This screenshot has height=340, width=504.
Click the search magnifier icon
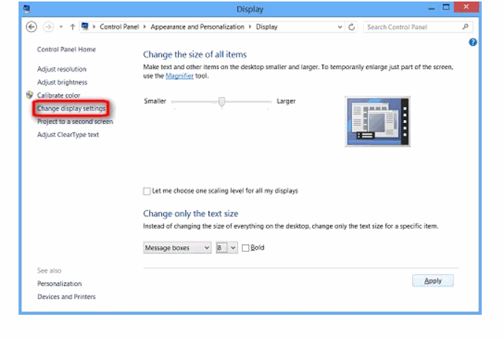465,27
